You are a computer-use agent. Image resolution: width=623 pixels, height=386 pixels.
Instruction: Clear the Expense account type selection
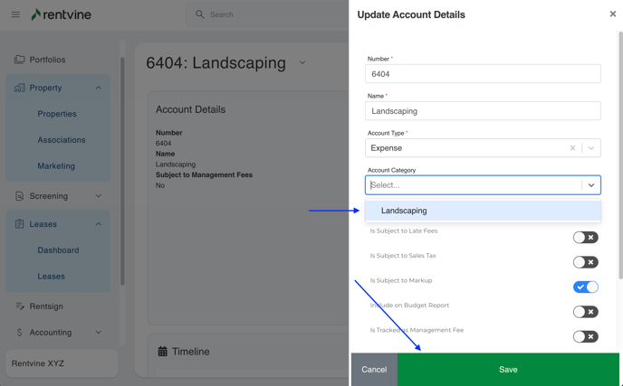[572, 148]
